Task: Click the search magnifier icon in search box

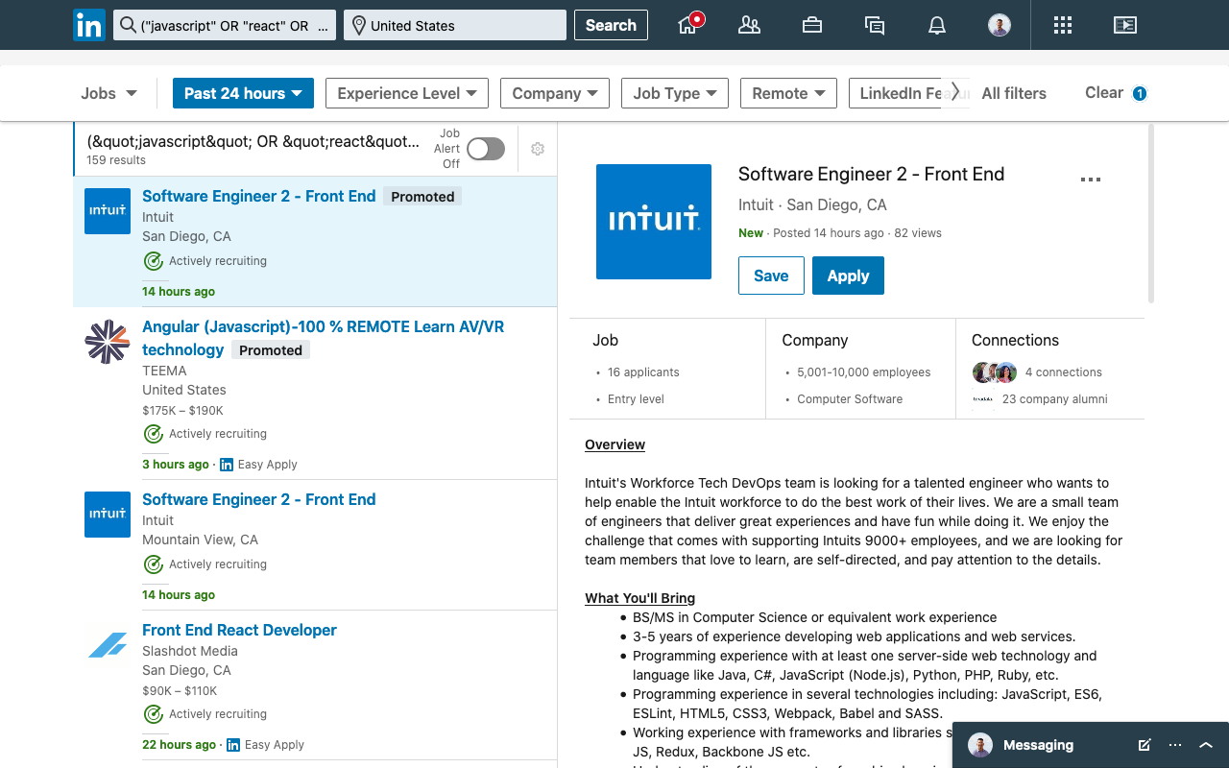Action: (x=128, y=26)
